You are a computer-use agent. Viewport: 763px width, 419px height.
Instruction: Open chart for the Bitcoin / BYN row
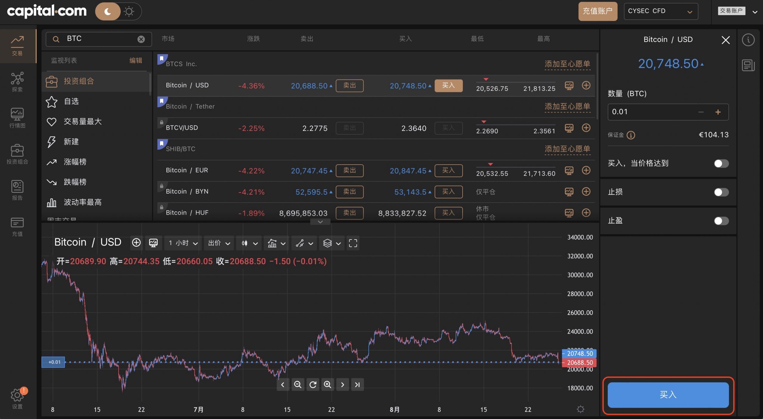coord(569,192)
